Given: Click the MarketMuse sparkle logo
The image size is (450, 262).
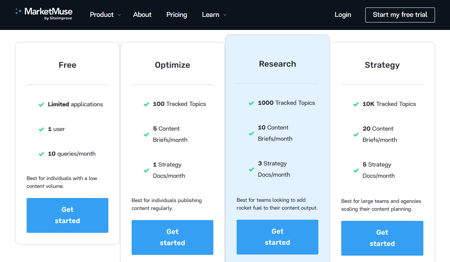Looking at the screenshot, I should 18,12.
